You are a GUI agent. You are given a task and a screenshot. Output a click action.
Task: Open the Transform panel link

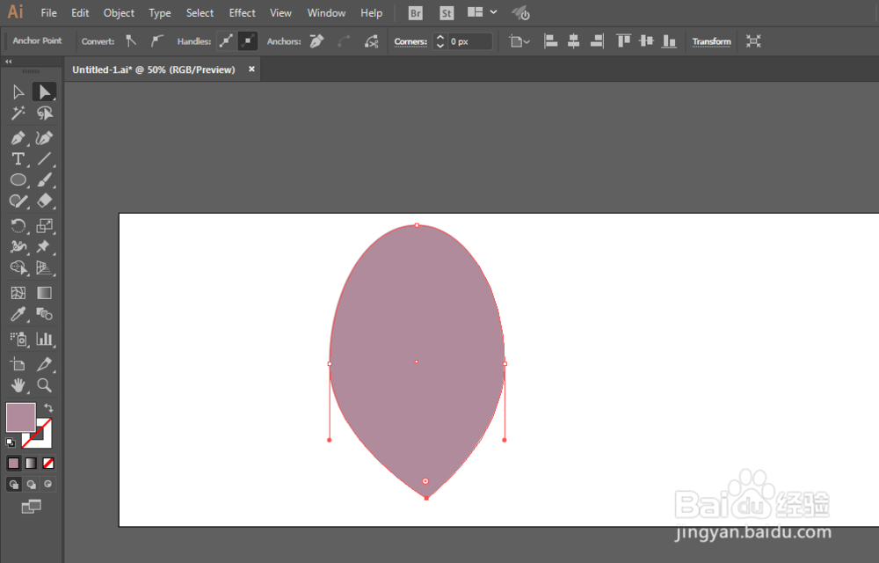711,41
